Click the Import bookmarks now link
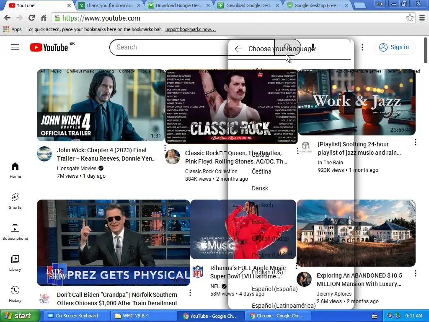The height and width of the screenshot is (322, 429). tap(191, 29)
